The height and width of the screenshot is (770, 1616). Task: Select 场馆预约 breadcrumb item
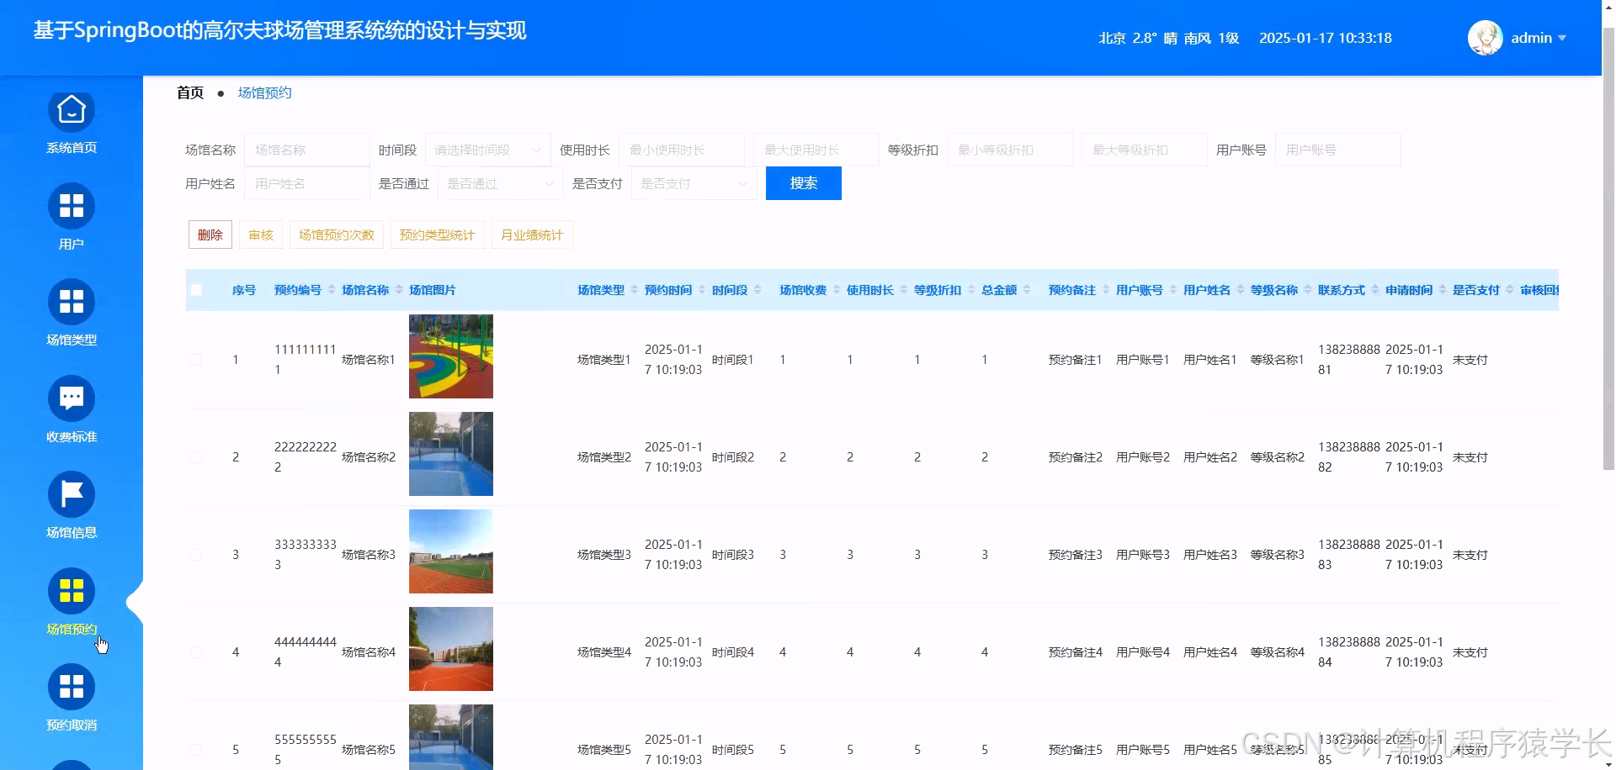click(x=263, y=92)
